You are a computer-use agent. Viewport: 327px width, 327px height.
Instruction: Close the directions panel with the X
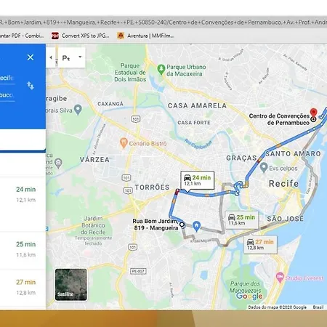(x=31, y=57)
